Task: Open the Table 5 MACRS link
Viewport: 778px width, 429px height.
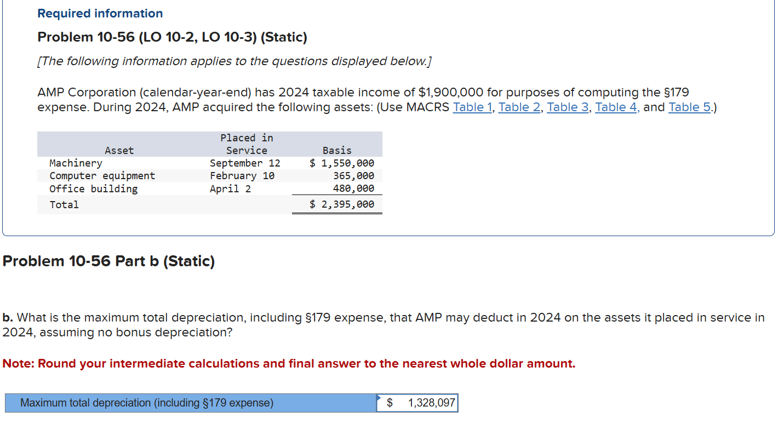Action: 688,107
